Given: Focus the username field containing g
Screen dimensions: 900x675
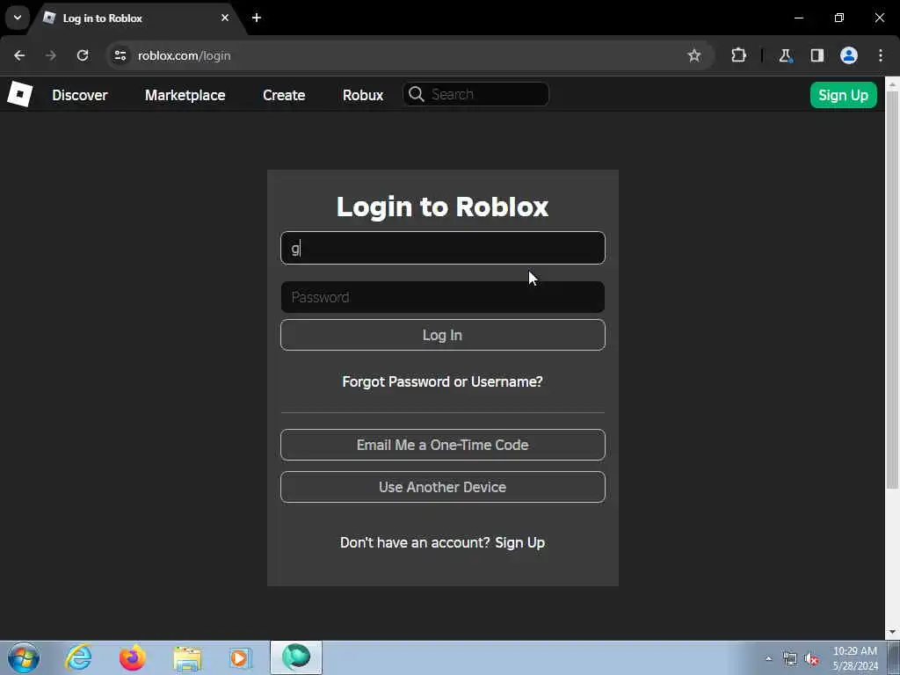Looking at the screenshot, I should (x=443, y=248).
